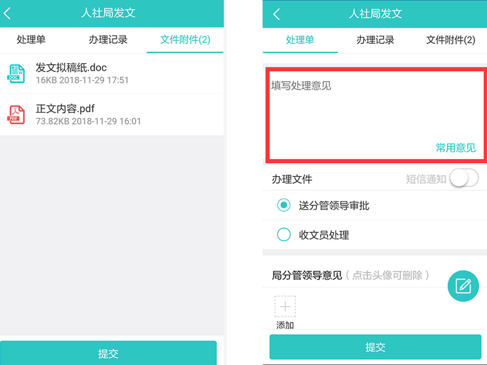Tap 提交 button on right screen

click(x=375, y=347)
